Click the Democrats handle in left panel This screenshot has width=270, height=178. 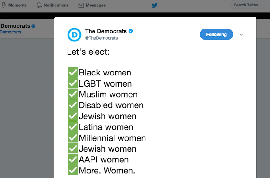(x=10, y=32)
